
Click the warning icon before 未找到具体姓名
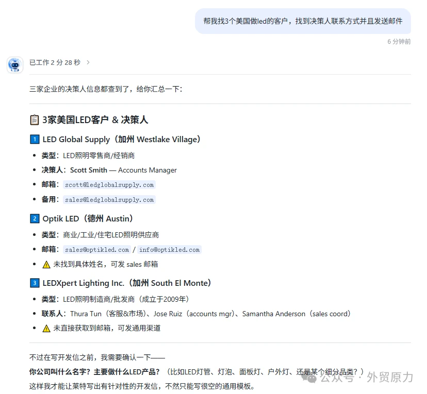tap(46, 264)
